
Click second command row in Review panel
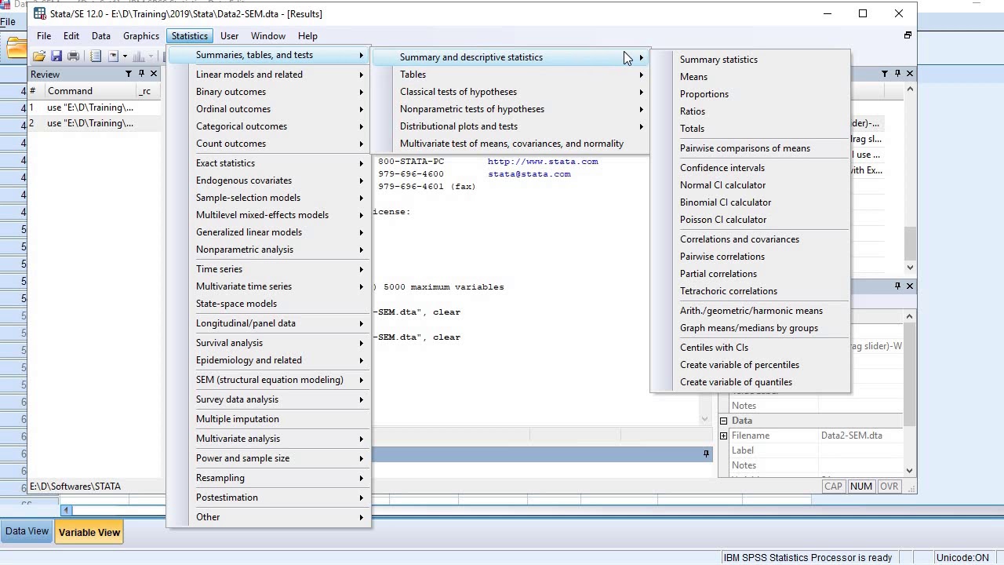[x=94, y=123]
